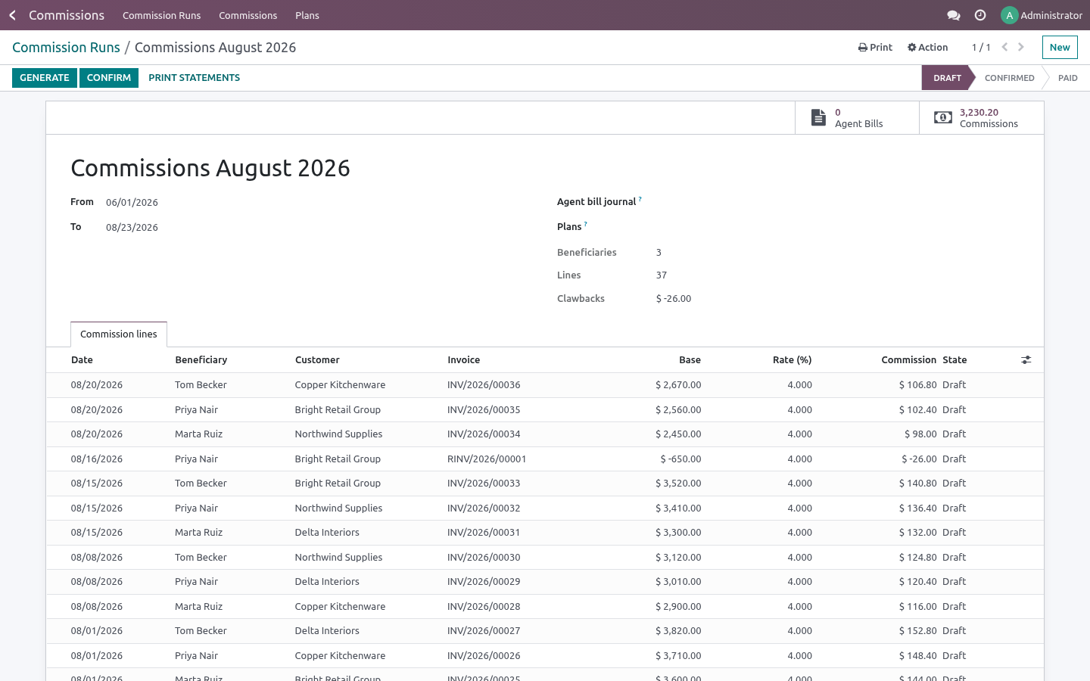Click the Confirm button

109,78
